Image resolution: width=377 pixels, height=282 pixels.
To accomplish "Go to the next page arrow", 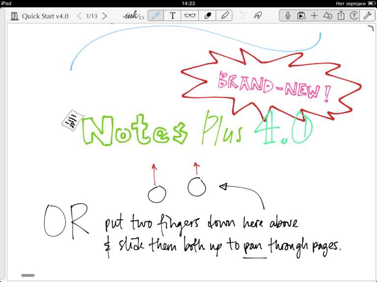I will pyautogui.click(x=105, y=16).
